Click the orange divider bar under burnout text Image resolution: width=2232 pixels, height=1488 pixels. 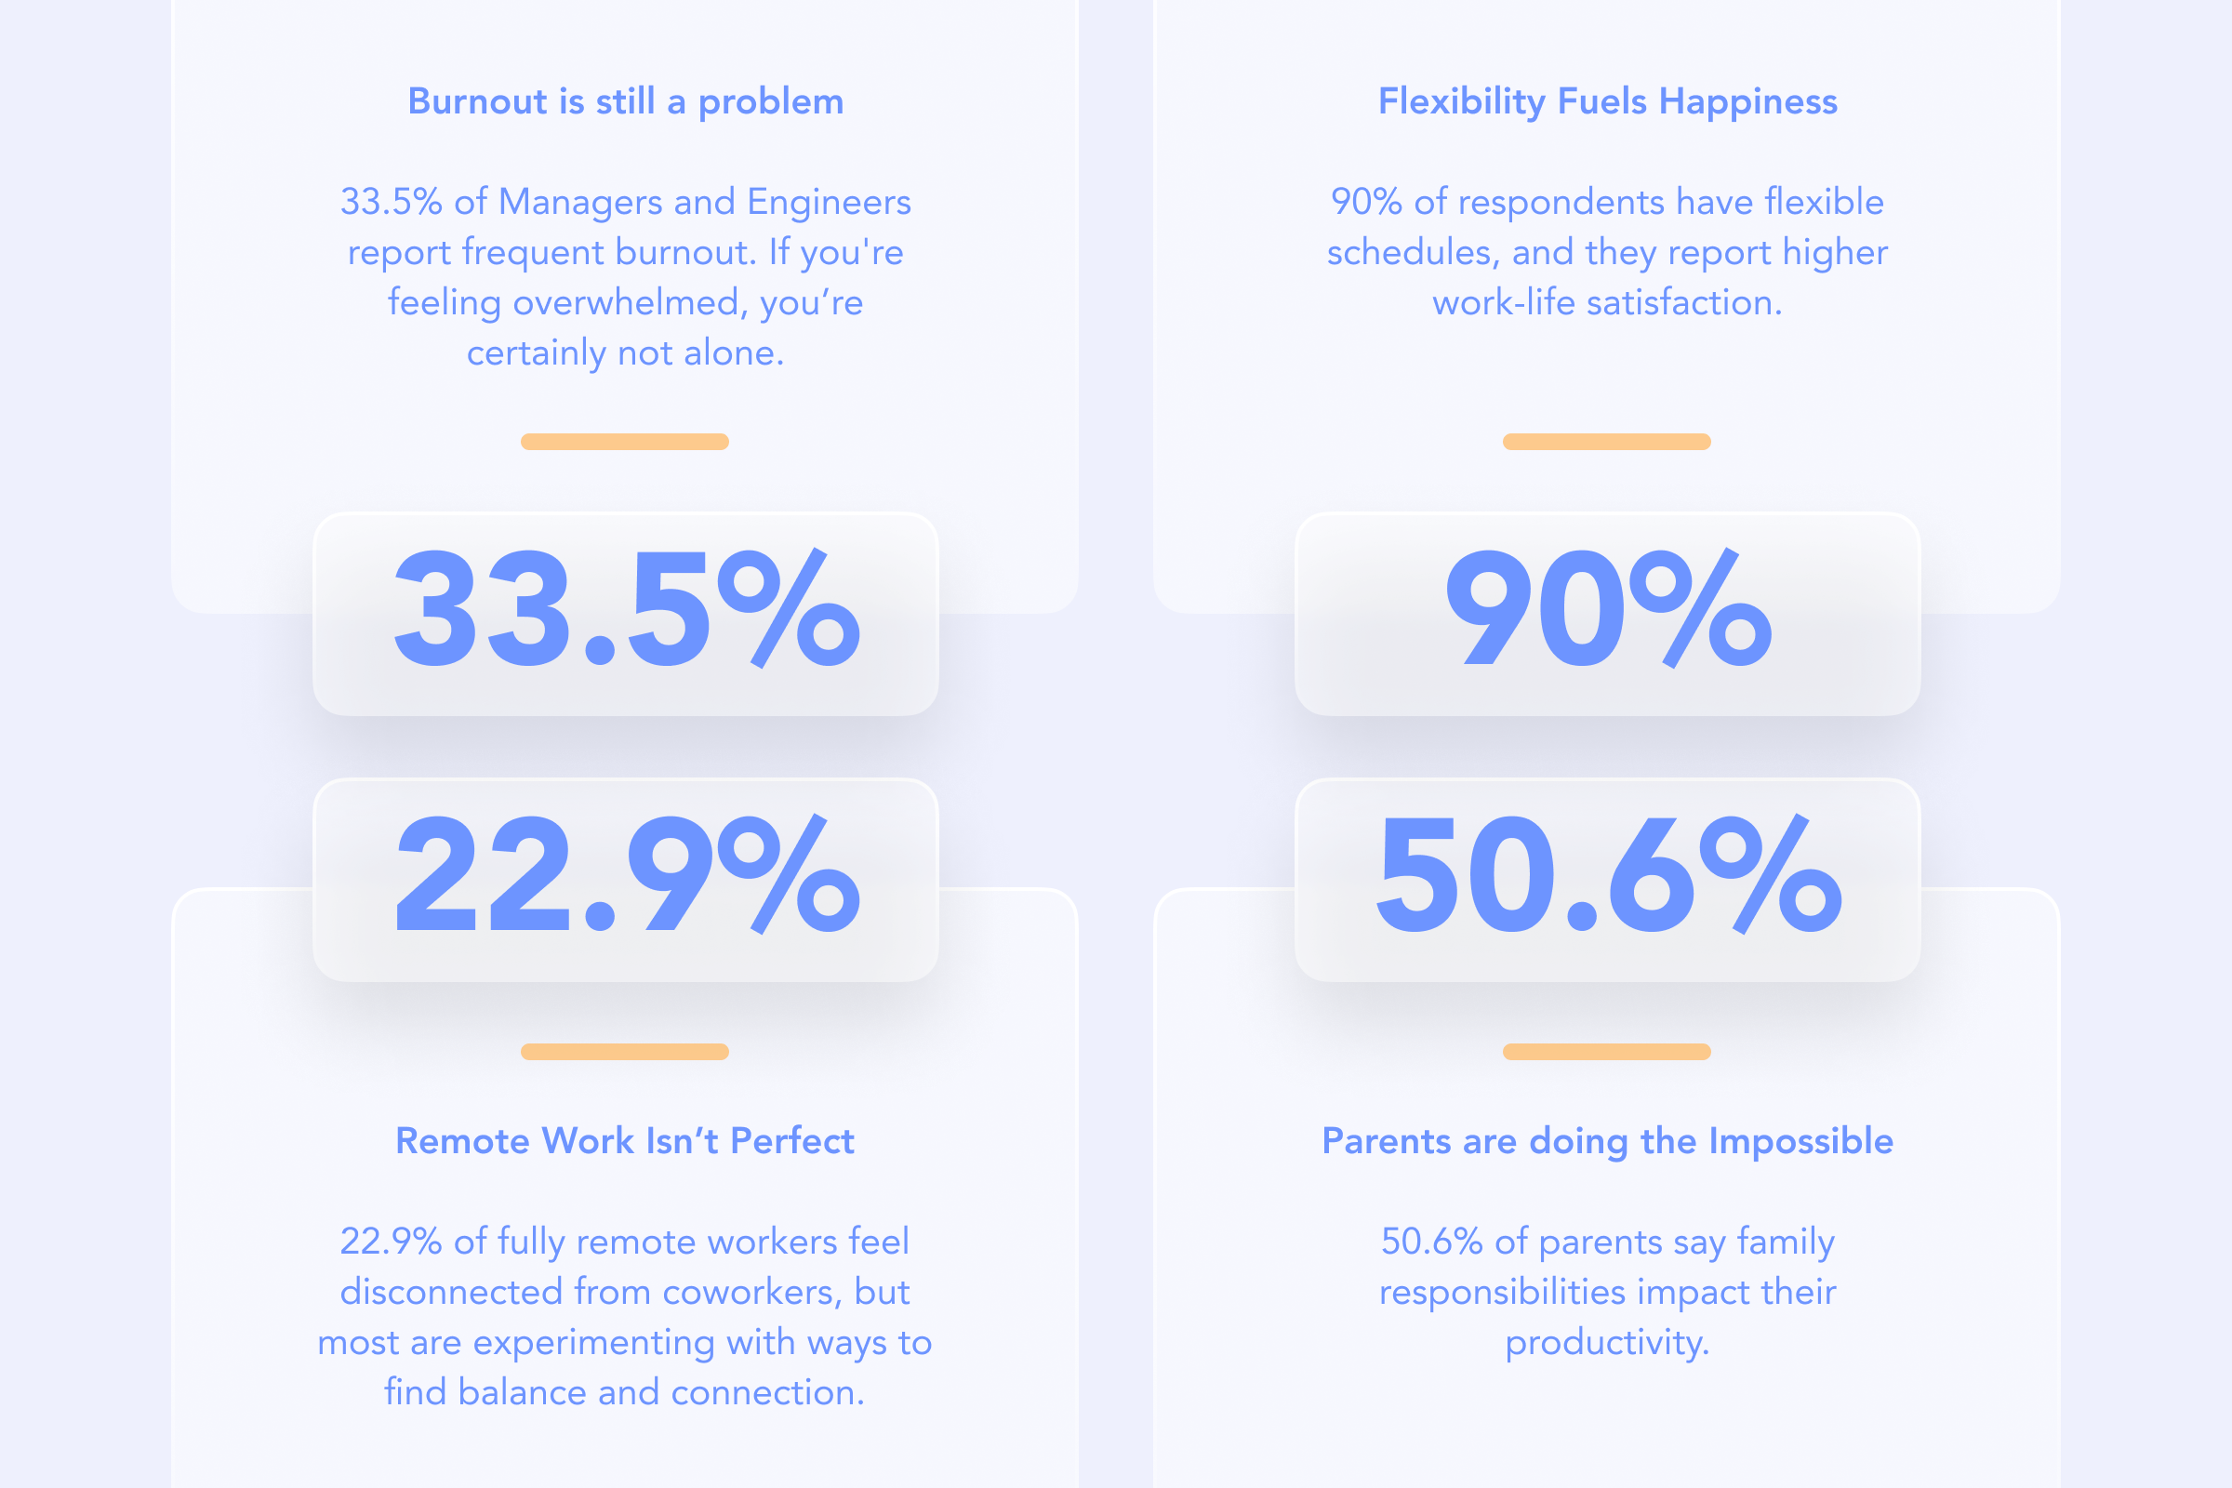[x=624, y=441]
